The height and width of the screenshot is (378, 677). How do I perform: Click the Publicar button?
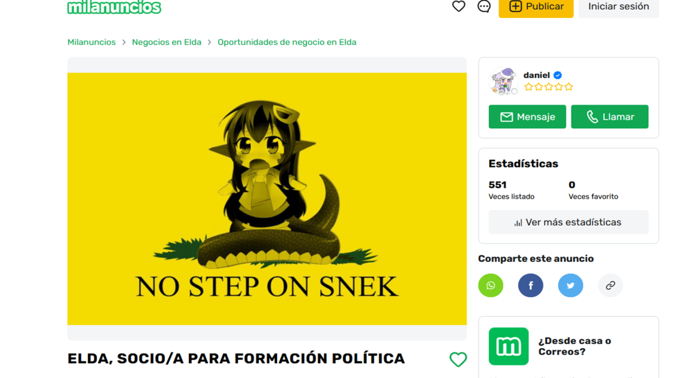tap(536, 7)
